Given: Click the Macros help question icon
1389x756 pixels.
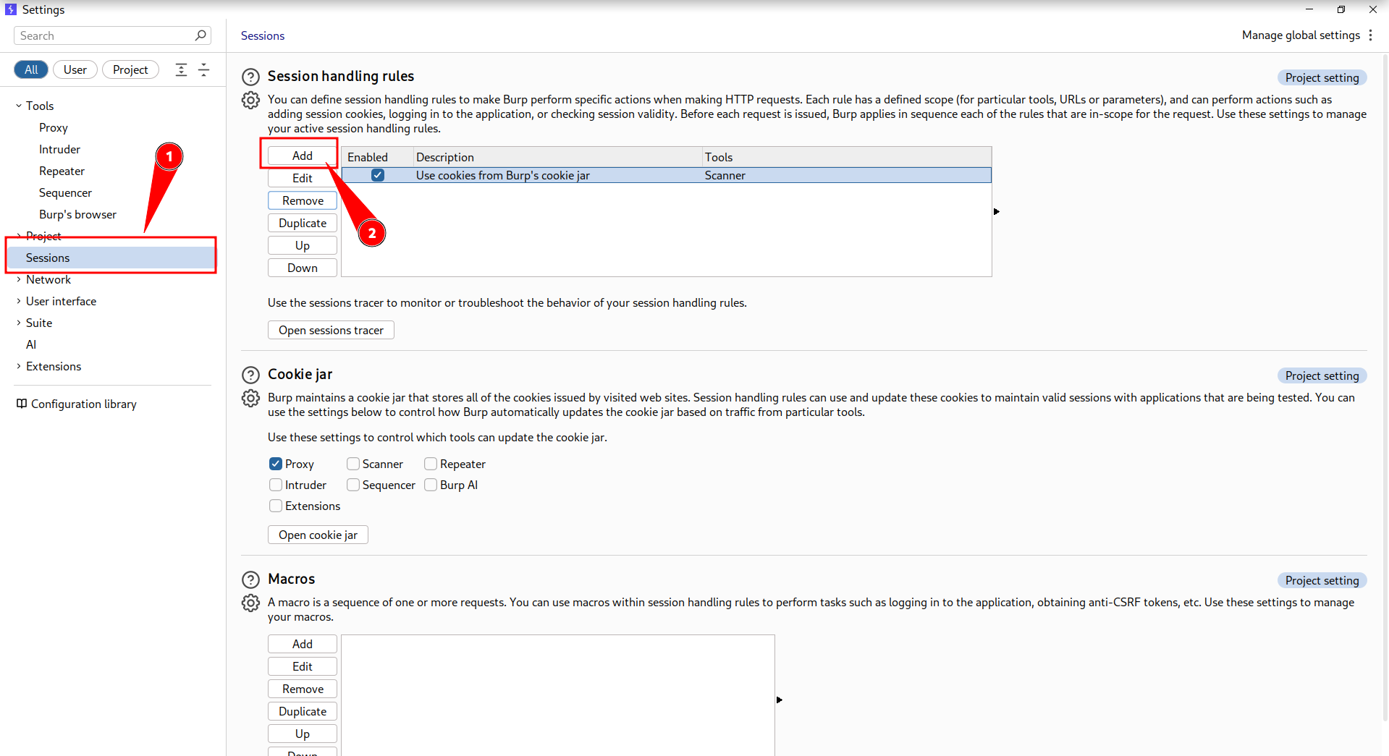Looking at the screenshot, I should click(x=250, y=579).
